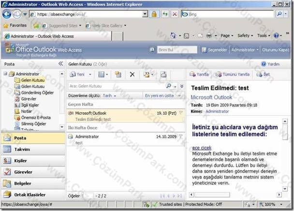Screen dimensions: 294x211
Task: Click Tümünü Yanıtla reply all button
Action: coord(233,75)
